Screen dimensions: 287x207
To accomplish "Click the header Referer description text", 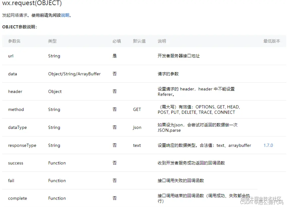I will click(x=196, y=92).
